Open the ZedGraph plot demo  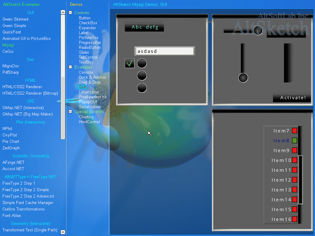(x=10, y=148)
